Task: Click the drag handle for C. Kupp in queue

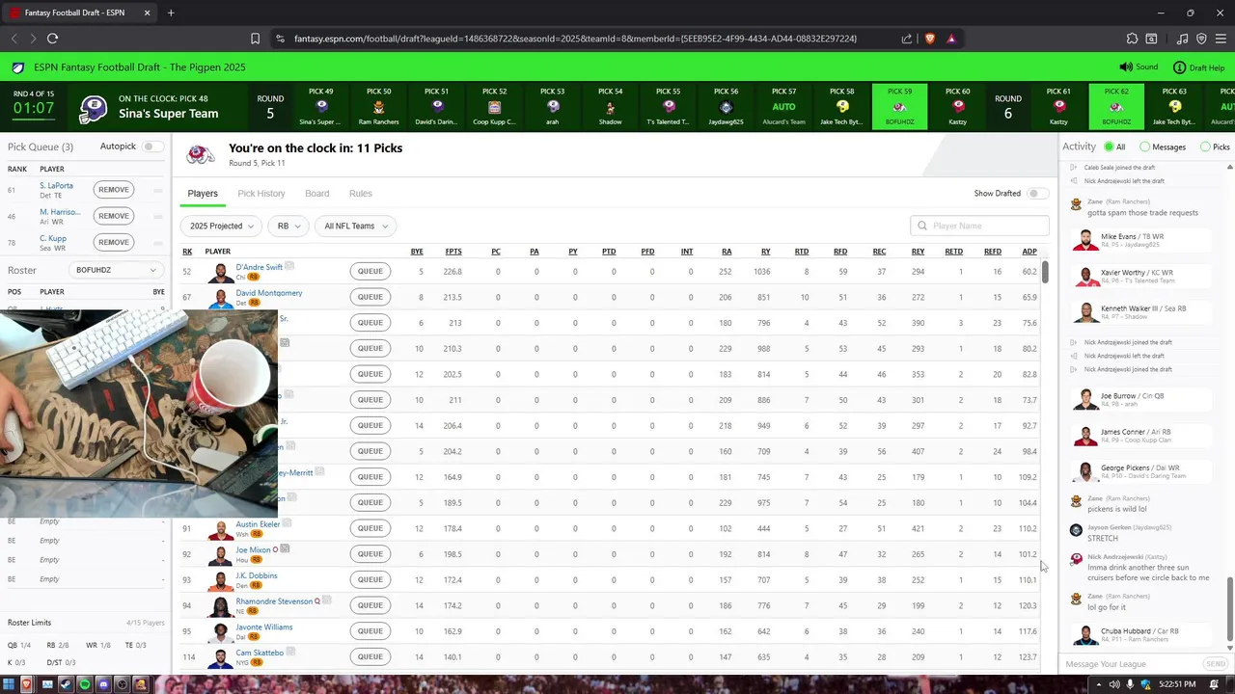Action: click(x=158, y=242)
